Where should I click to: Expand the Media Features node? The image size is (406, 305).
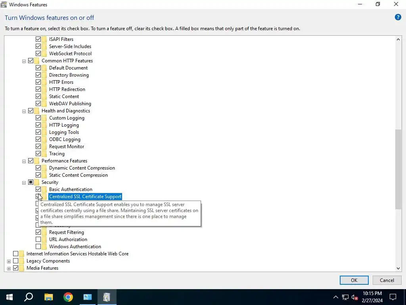pyautogui.click(x=9, y=269)
